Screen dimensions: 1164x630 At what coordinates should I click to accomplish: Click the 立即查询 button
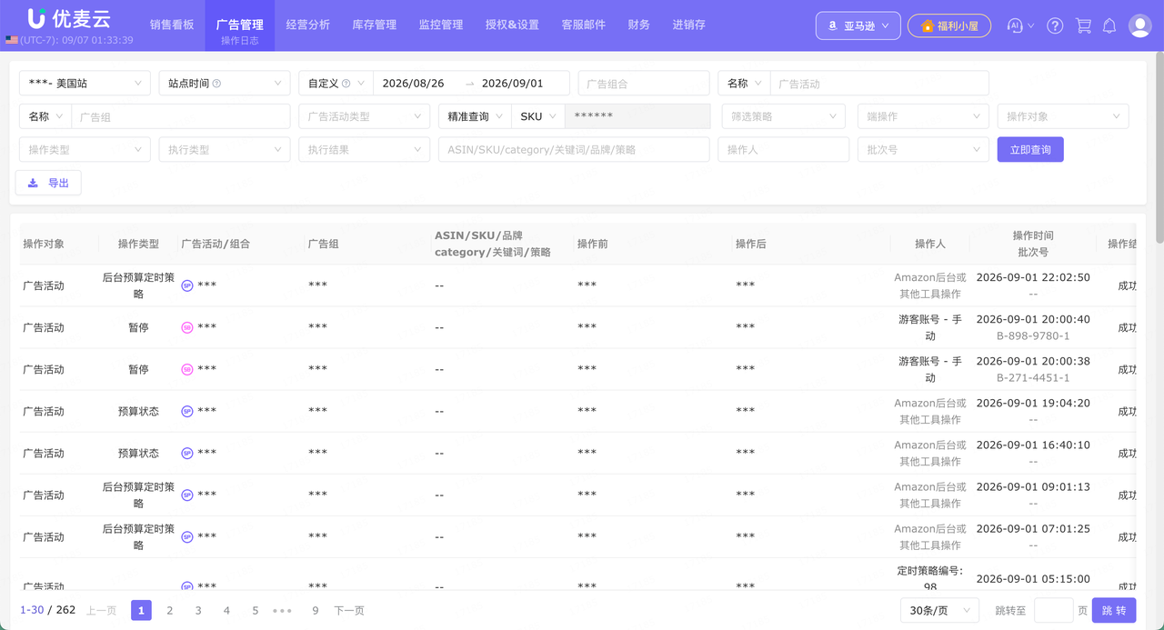click(x=1030, y=149)
